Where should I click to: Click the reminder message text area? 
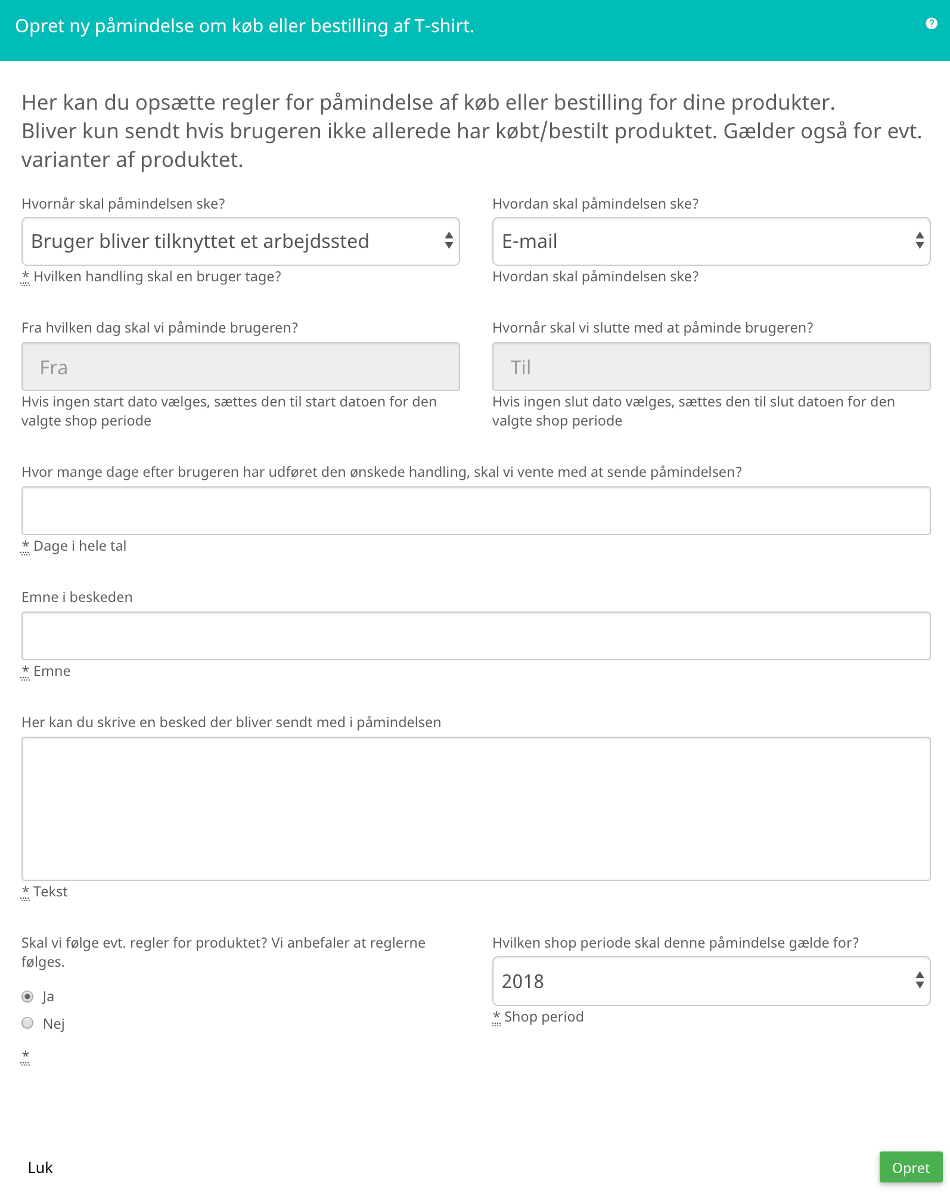[x=476, y=809]
